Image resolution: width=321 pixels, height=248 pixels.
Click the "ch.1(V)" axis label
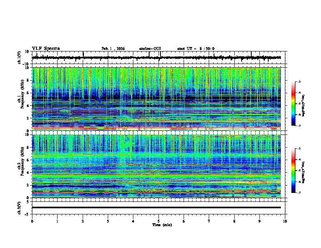[x=19, y=58]
